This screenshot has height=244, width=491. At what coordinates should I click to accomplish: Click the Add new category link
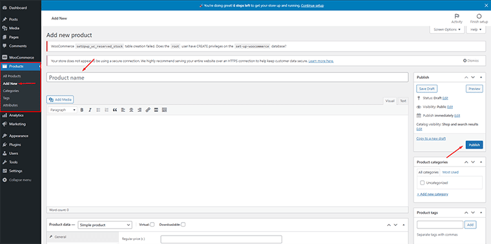coord(432,194)
